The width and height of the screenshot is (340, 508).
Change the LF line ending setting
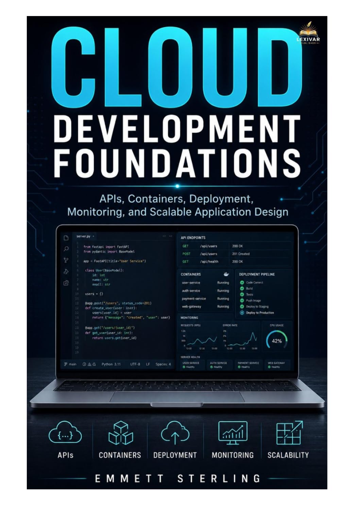[x=148, y=364]
